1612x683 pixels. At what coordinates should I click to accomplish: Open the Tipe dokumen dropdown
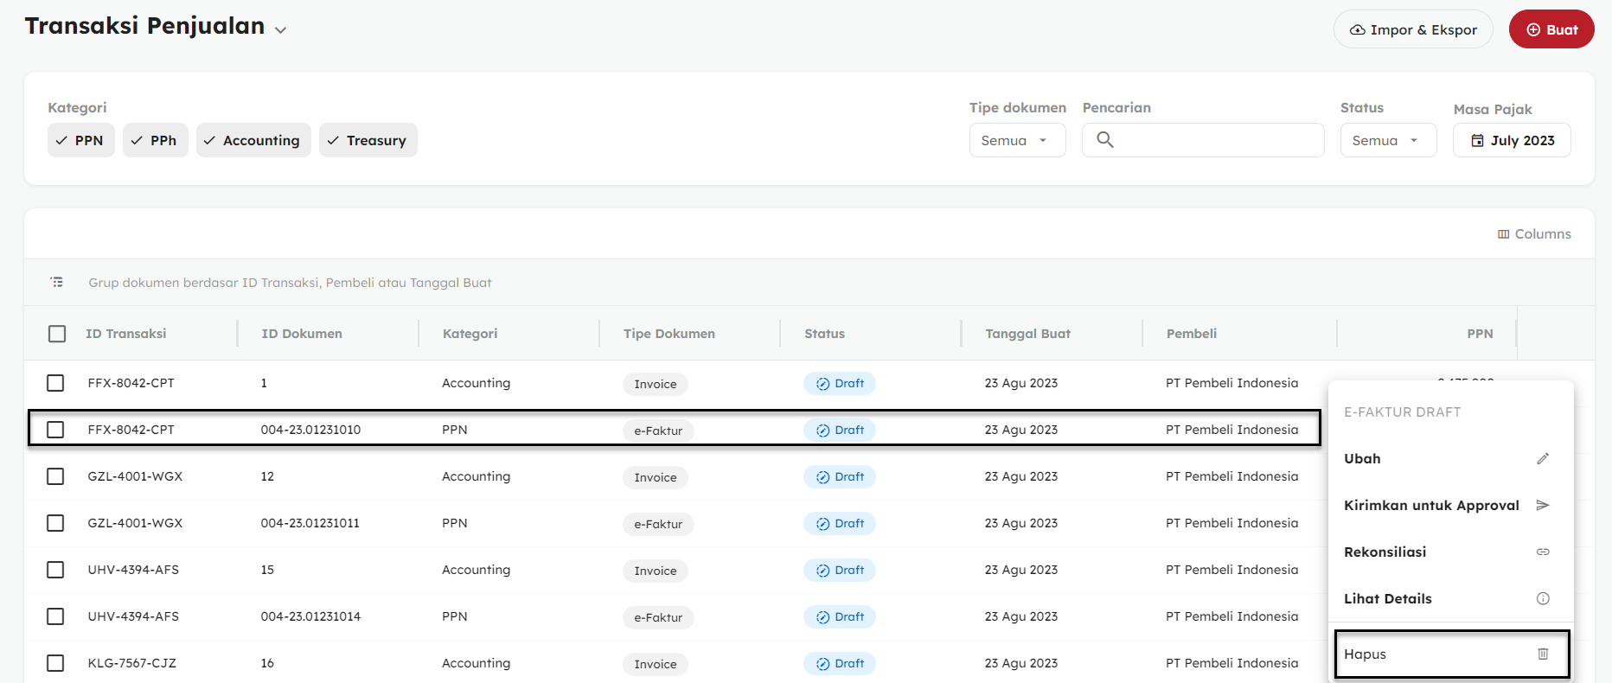click(1016, 141)
